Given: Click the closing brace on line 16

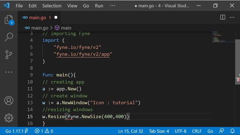Looking at the screenshot, I should point(43,123).
